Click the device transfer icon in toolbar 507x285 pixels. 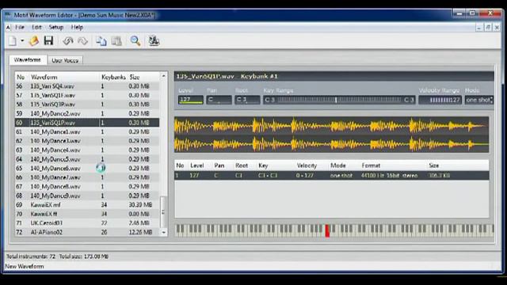click(154, 41)
